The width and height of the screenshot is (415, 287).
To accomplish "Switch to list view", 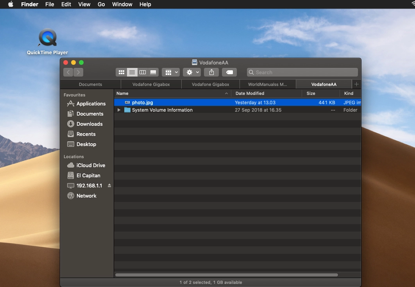I will click(132, 72).
